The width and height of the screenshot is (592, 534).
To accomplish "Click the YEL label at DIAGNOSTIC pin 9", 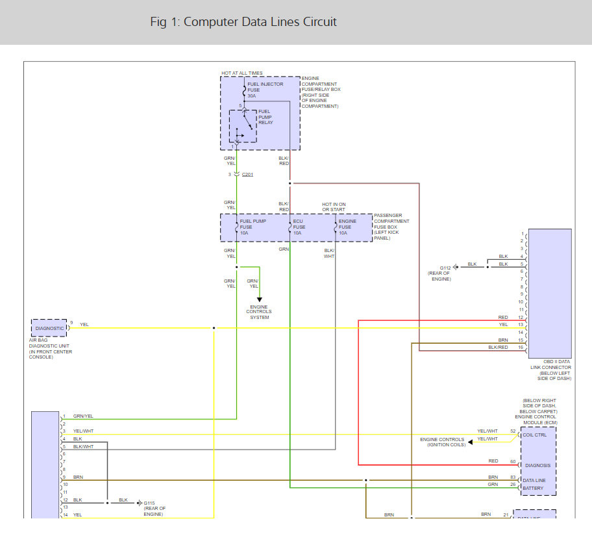I will click(x=84, y=325).
